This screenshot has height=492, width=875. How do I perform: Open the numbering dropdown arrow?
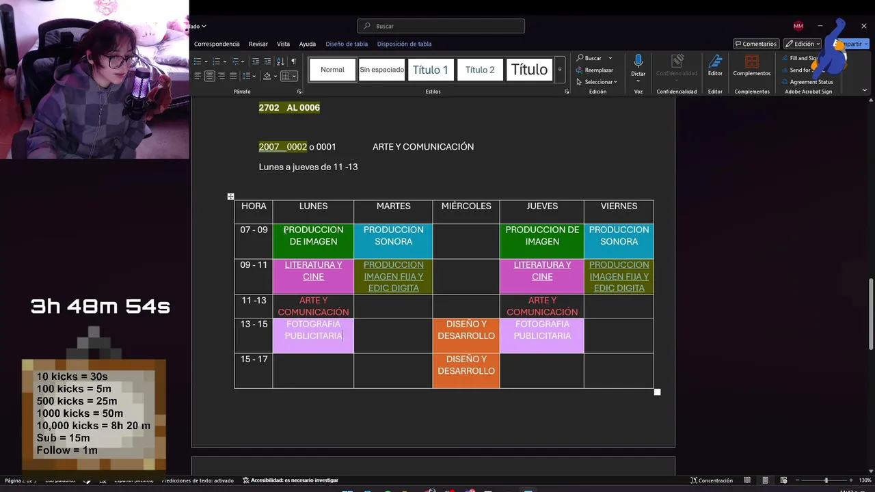tap(224, 61)
